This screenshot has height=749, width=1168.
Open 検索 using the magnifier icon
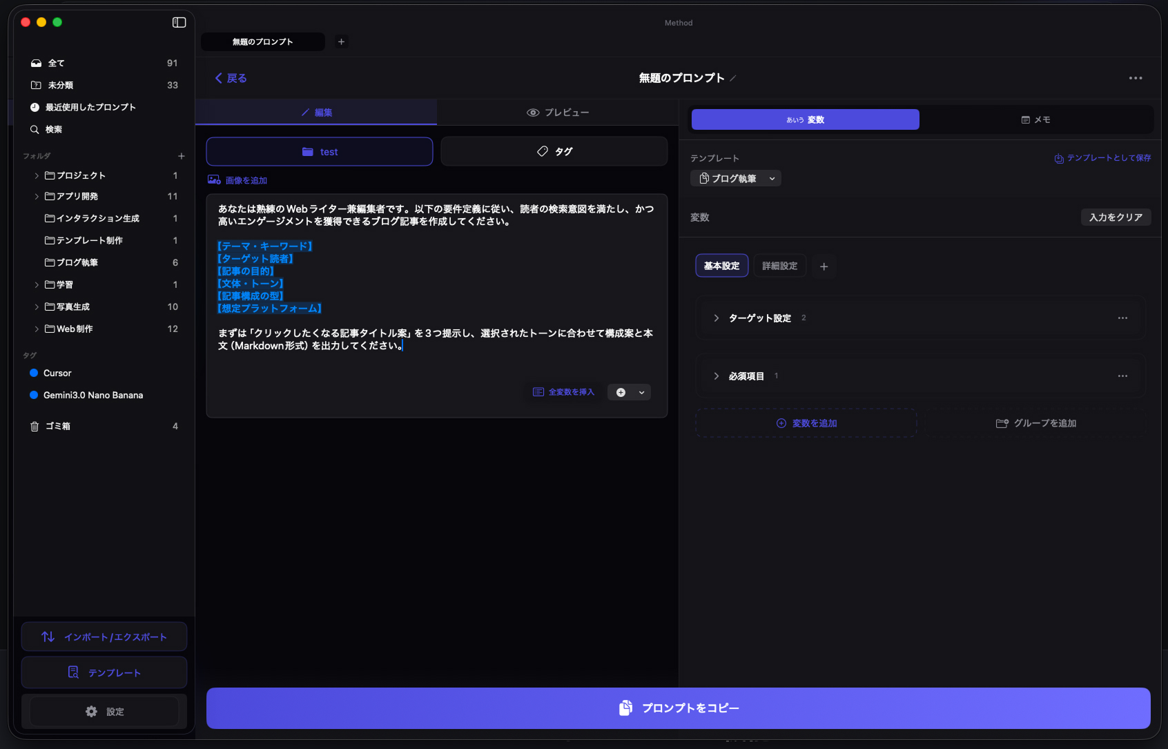point(33,129)
